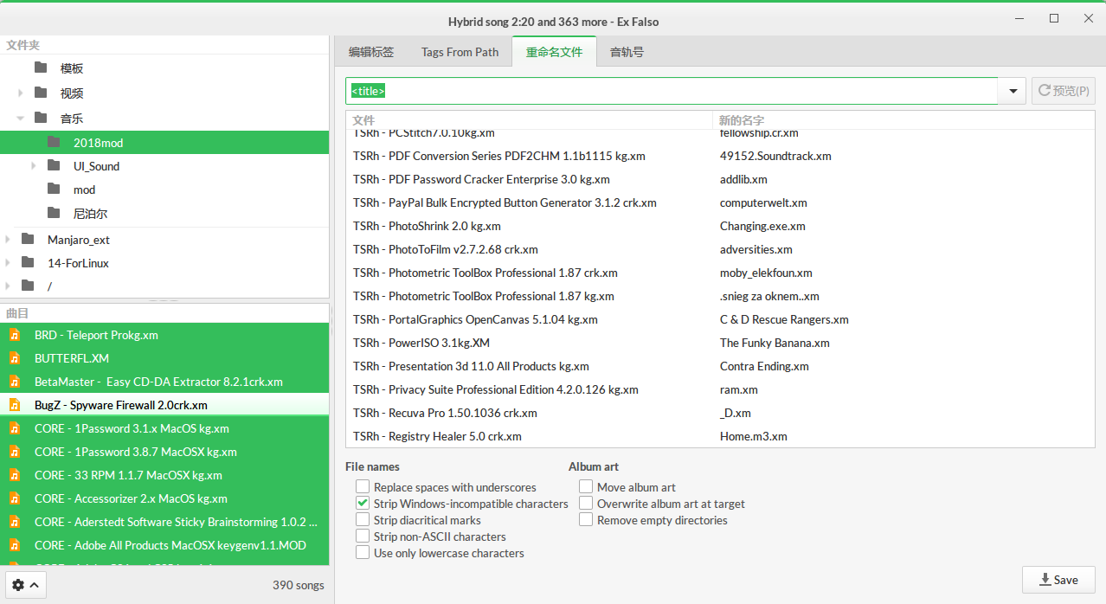Sort by the 新的名字 column header
The width and height of the screenshot is (1106, 604).
tap(903, 120)
